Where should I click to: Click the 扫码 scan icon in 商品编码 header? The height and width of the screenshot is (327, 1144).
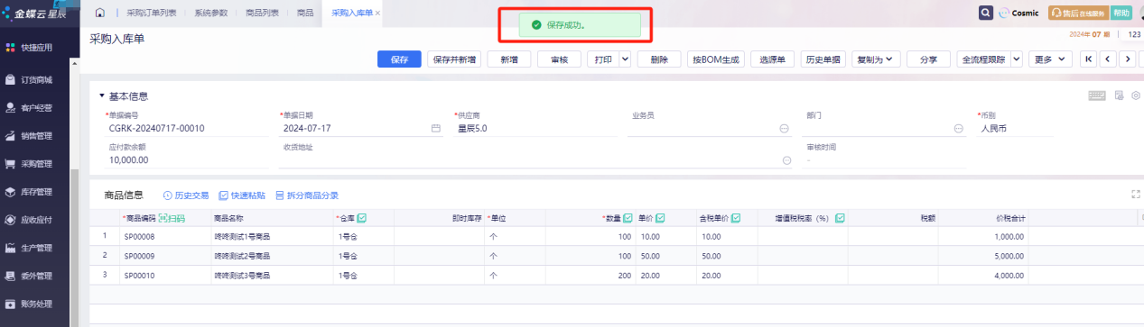(172, 218)
